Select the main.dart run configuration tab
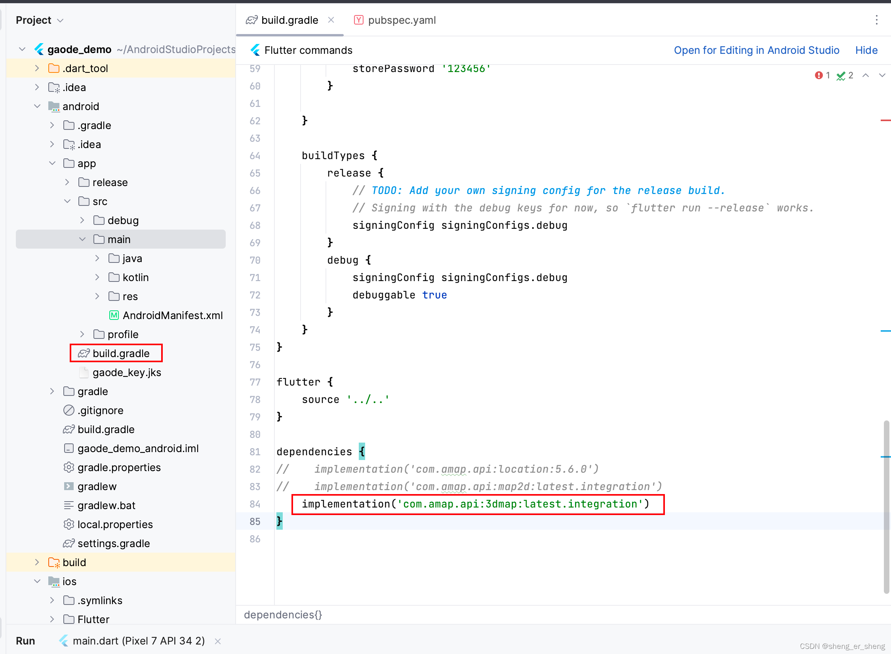 pos(138,641)
